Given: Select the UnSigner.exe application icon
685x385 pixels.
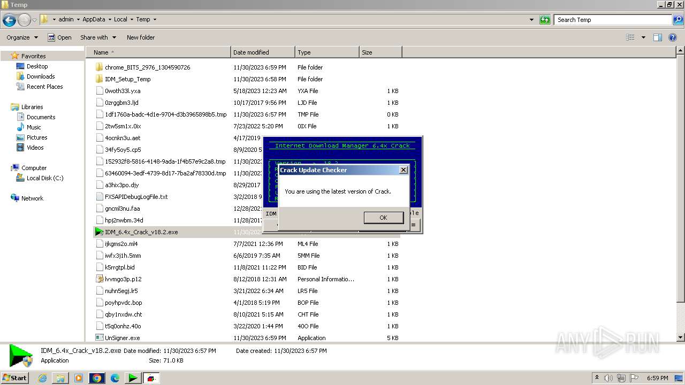Looking at the screenshot, I should 99,338.
